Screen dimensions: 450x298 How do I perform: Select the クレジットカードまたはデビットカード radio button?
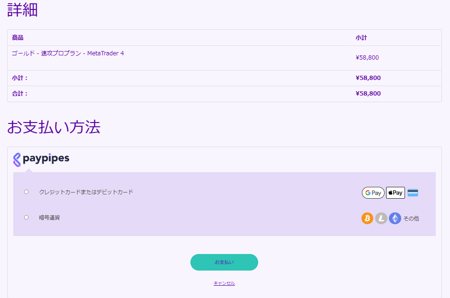tap(27, 192)
